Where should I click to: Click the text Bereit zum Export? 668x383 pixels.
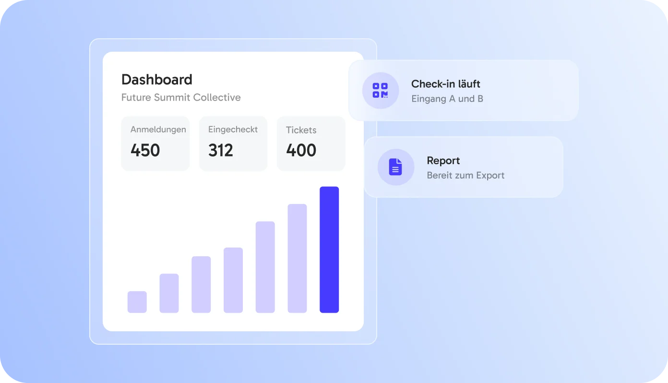pos(465,175)
